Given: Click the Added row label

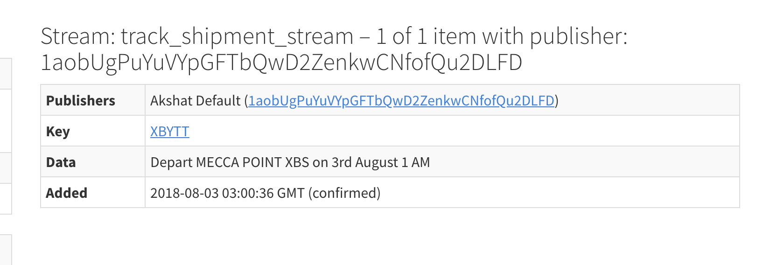Looking at the screenshot, I should pyautogui.click(x=67, y=193).
